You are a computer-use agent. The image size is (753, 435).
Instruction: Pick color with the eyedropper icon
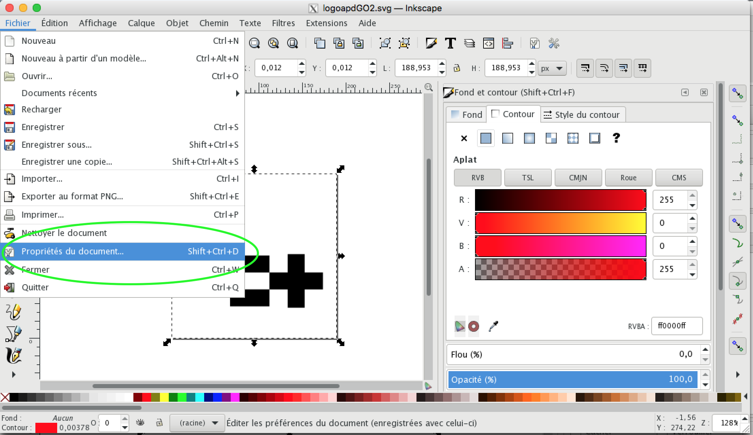tap(493, 326)
